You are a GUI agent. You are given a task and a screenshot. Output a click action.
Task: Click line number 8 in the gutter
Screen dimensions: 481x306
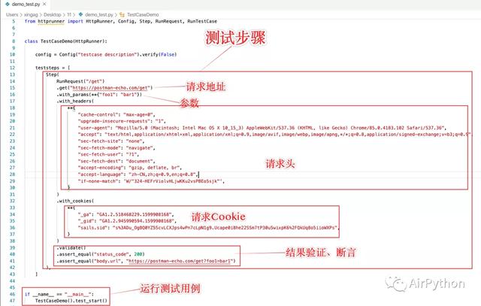click(x=14, y=41)
